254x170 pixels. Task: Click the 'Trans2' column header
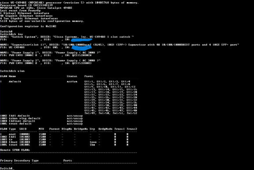pos(132,129)
